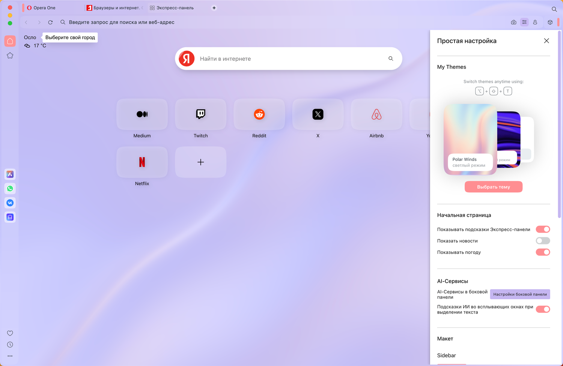Screen dimensions: 563x366
Task: Click the magnifier in Yandex search box
Action: pos(391,58)
